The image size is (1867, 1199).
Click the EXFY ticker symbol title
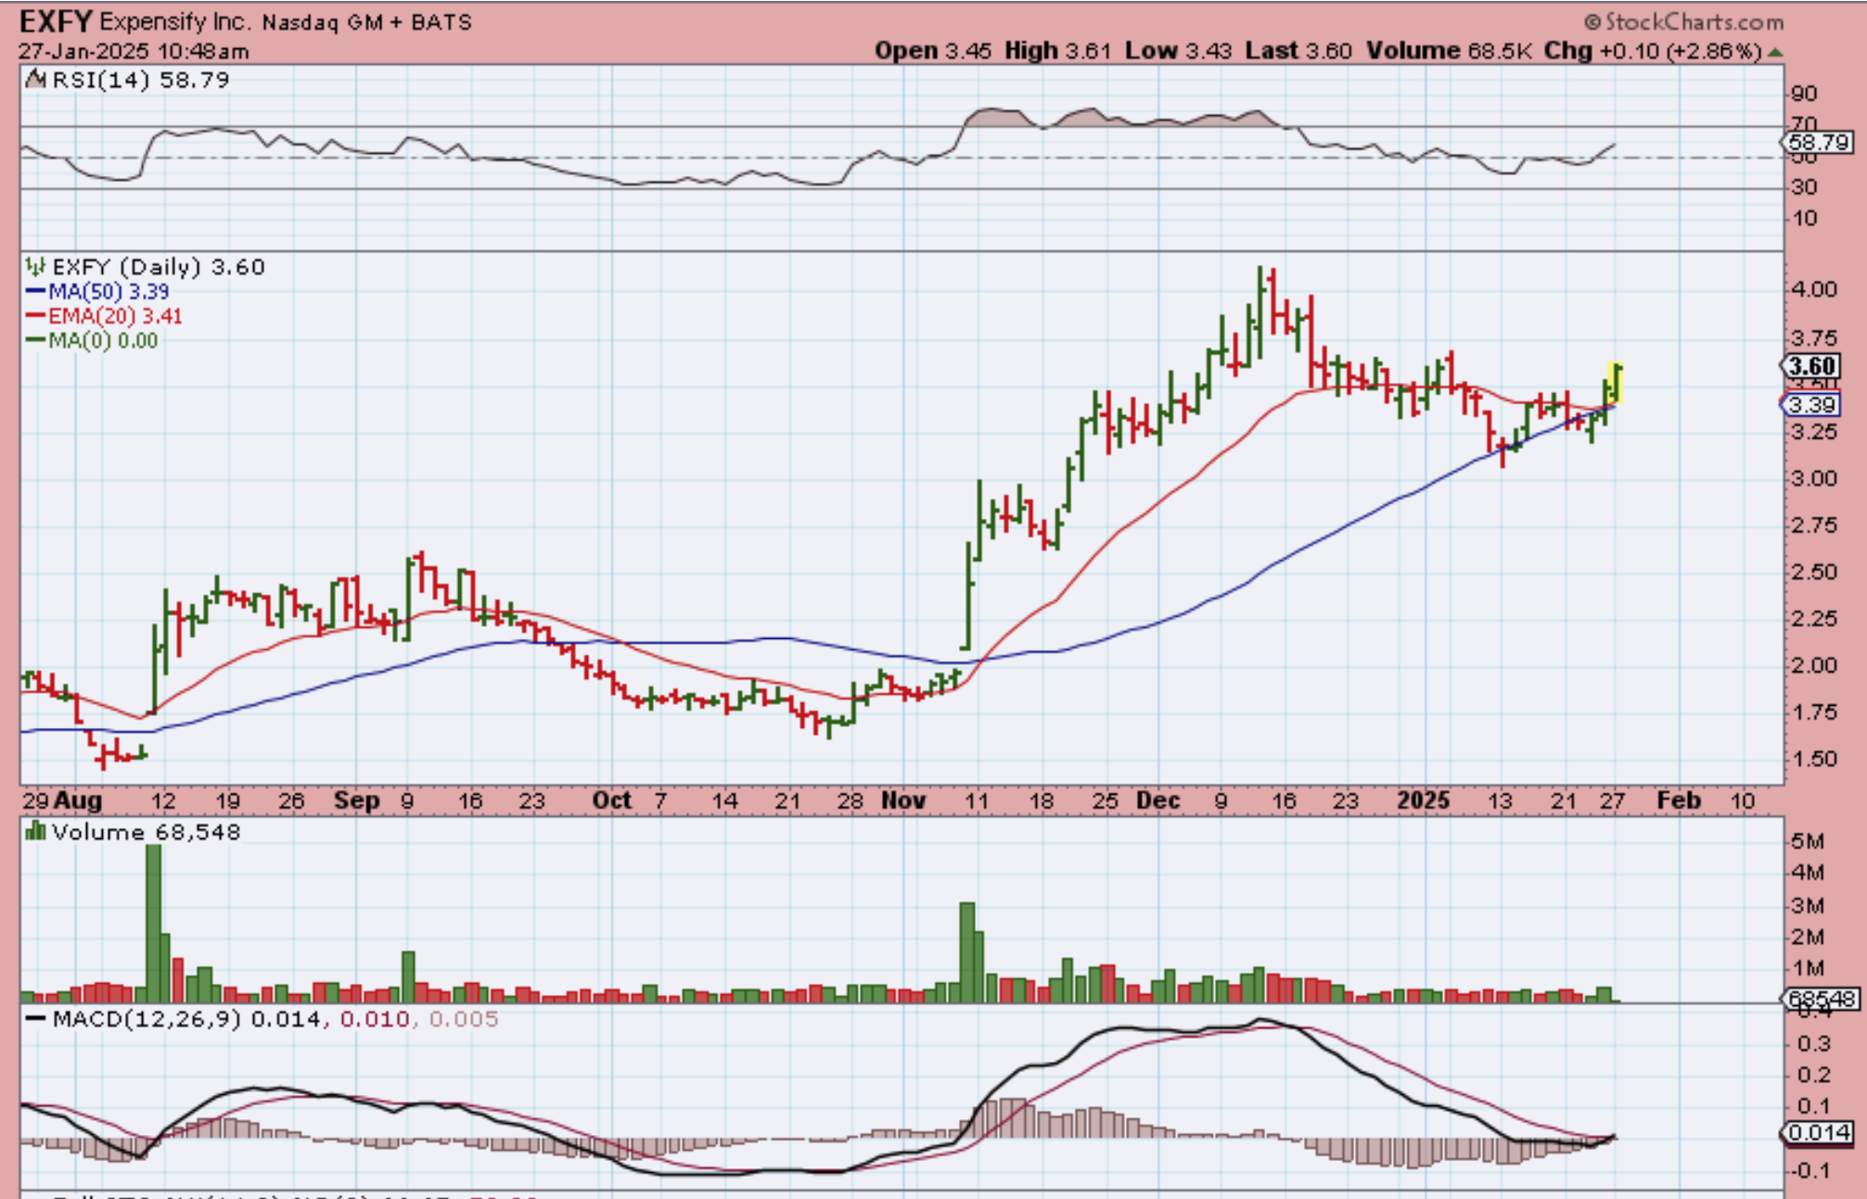pyautogui.click(x=55, y=21)
